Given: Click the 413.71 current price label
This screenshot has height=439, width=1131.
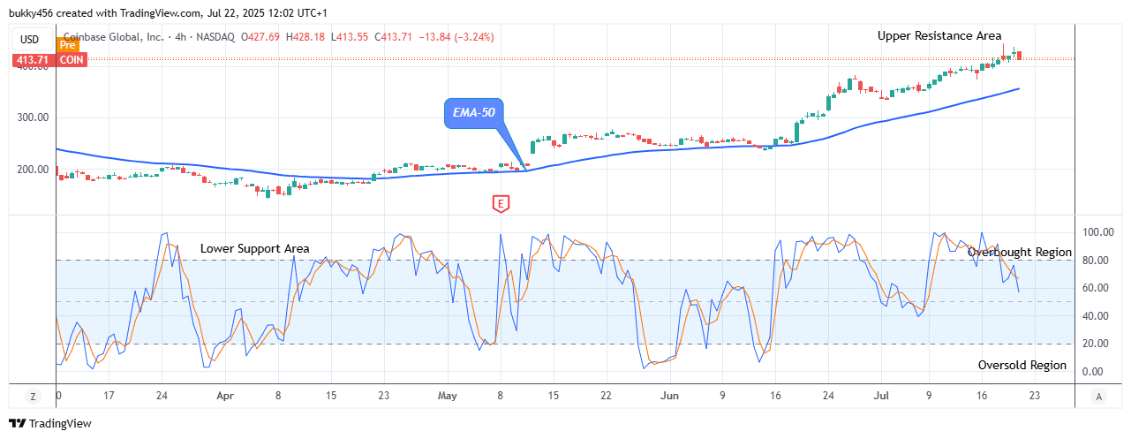Looking at the screenshot, I should pos(33,60).
